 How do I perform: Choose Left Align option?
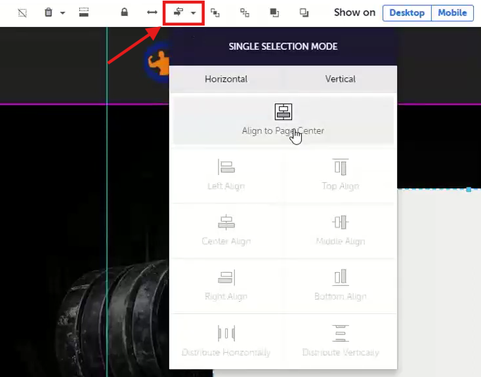[x=226, y=174]
